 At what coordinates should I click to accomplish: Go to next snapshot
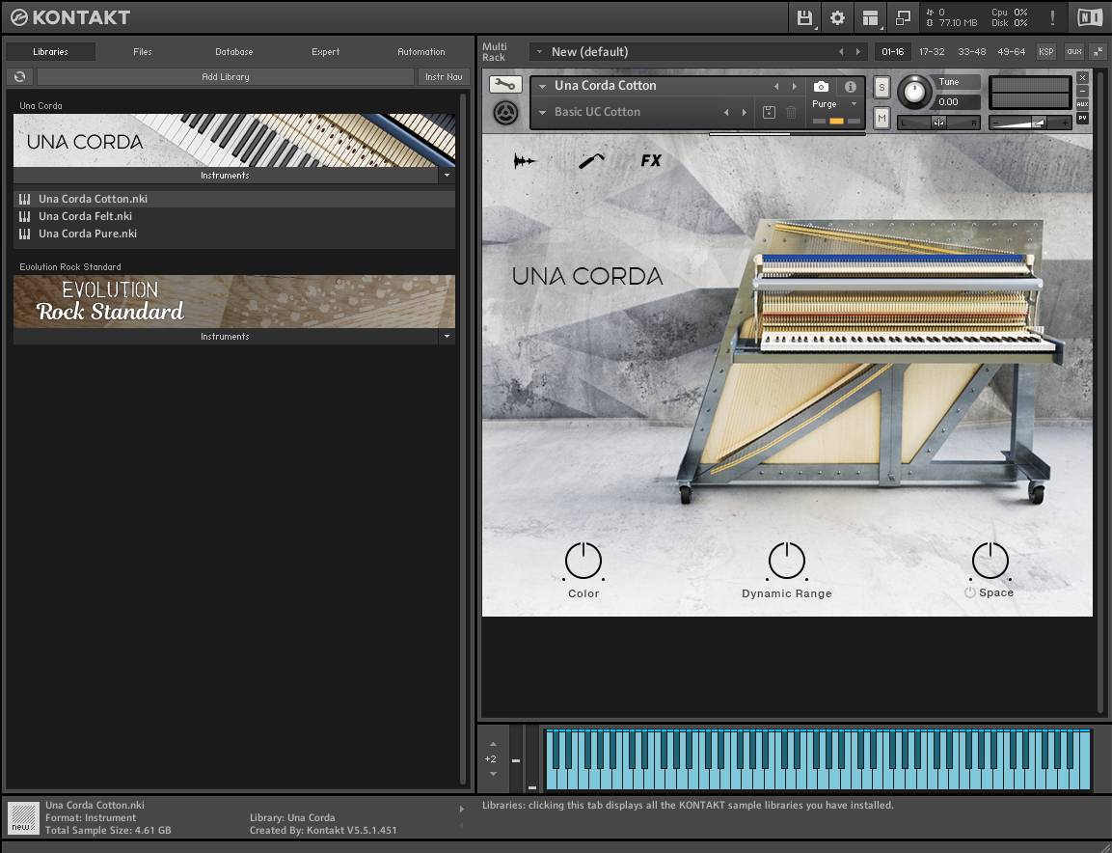point(744,112)
